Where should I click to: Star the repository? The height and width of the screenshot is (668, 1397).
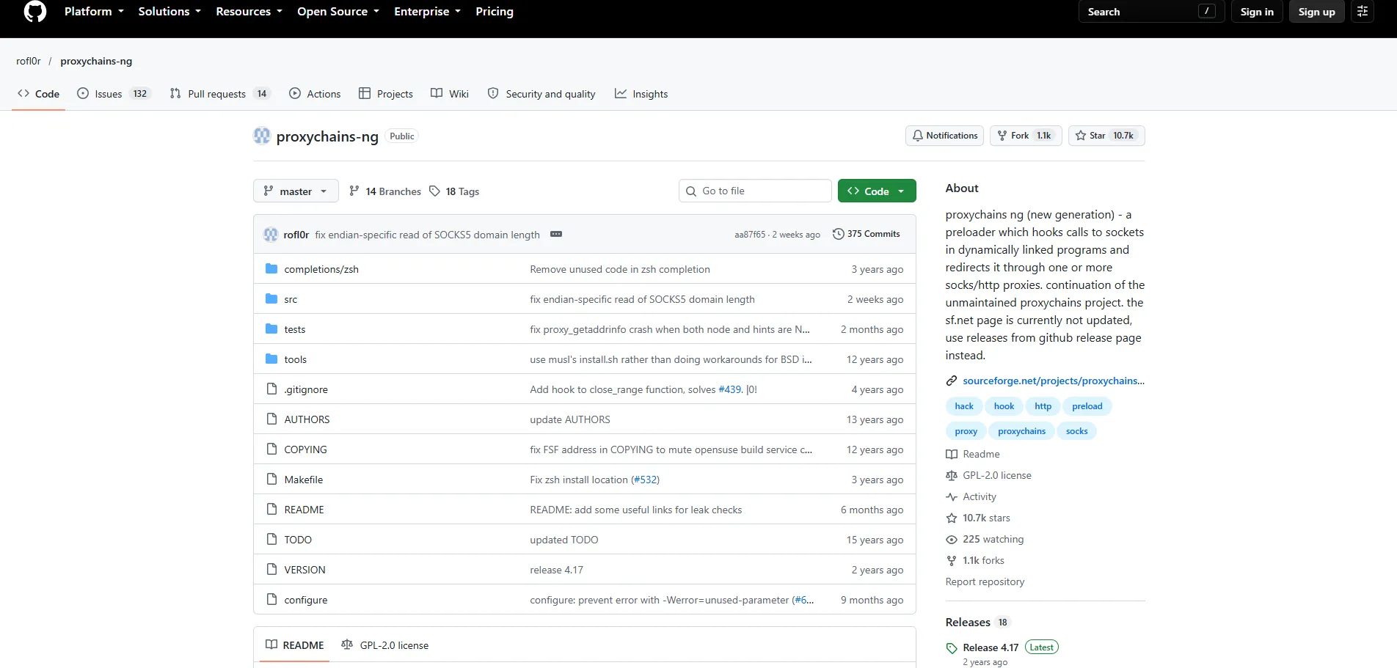point(1106,136)
